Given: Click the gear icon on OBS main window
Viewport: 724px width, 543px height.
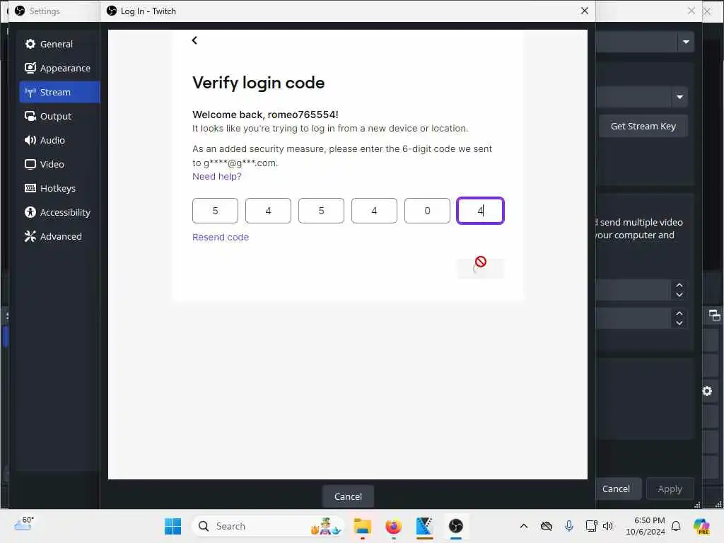Looking at the screenshot, I should [x=707, y=391].
